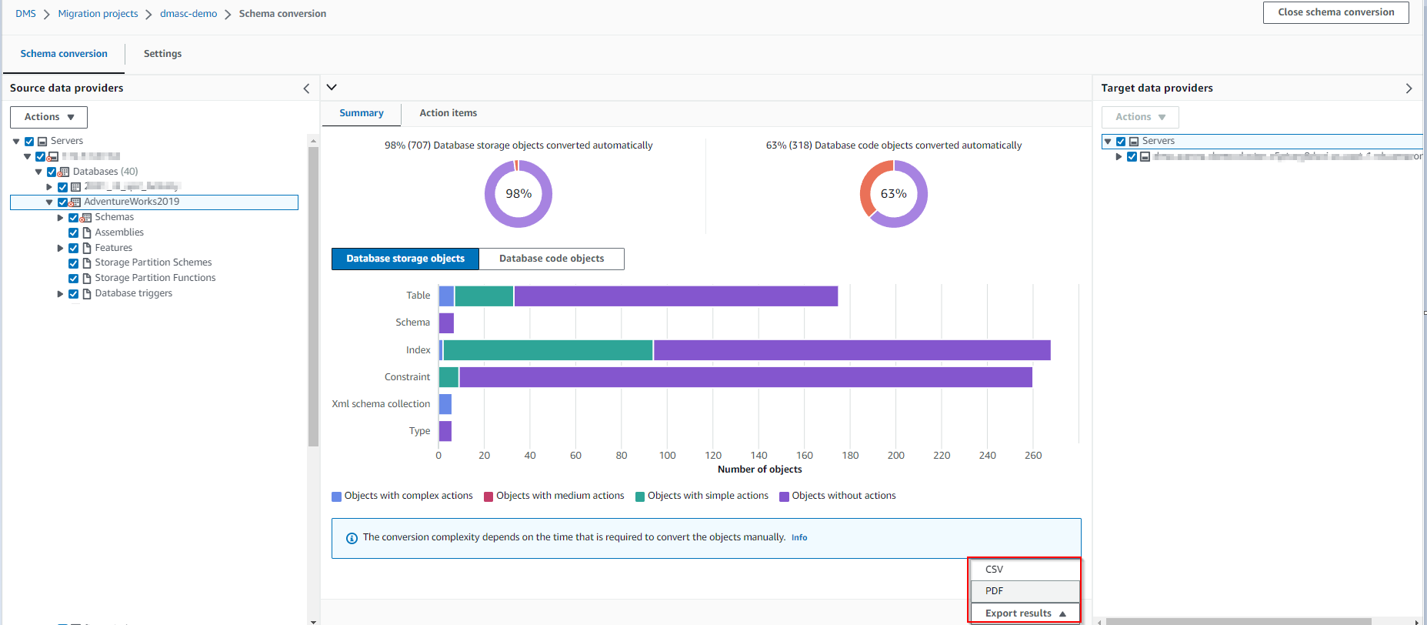Toggle the Databases (40) checkbox
Viewport: 1427px width, 625px height.
(x=52, y=172)
